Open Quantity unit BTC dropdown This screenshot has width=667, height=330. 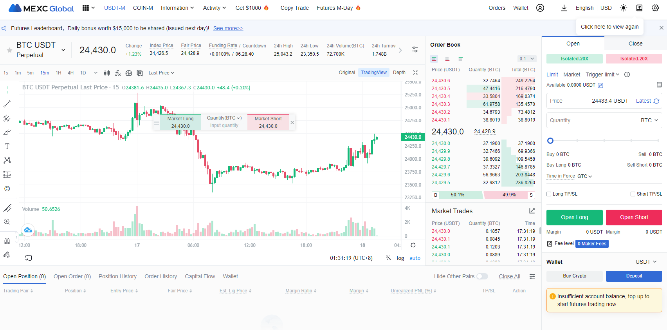(649, 120)
